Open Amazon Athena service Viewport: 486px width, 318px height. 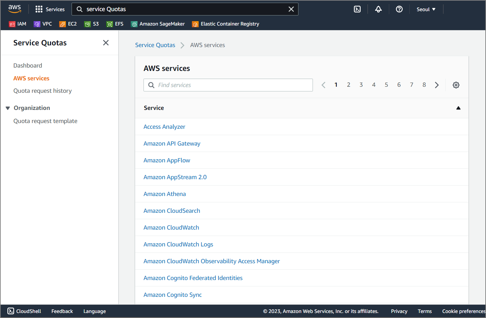pos(165,194)
